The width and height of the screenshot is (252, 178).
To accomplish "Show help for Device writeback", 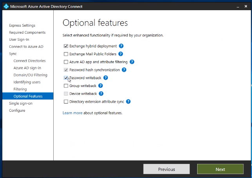I will pos(101,94).
